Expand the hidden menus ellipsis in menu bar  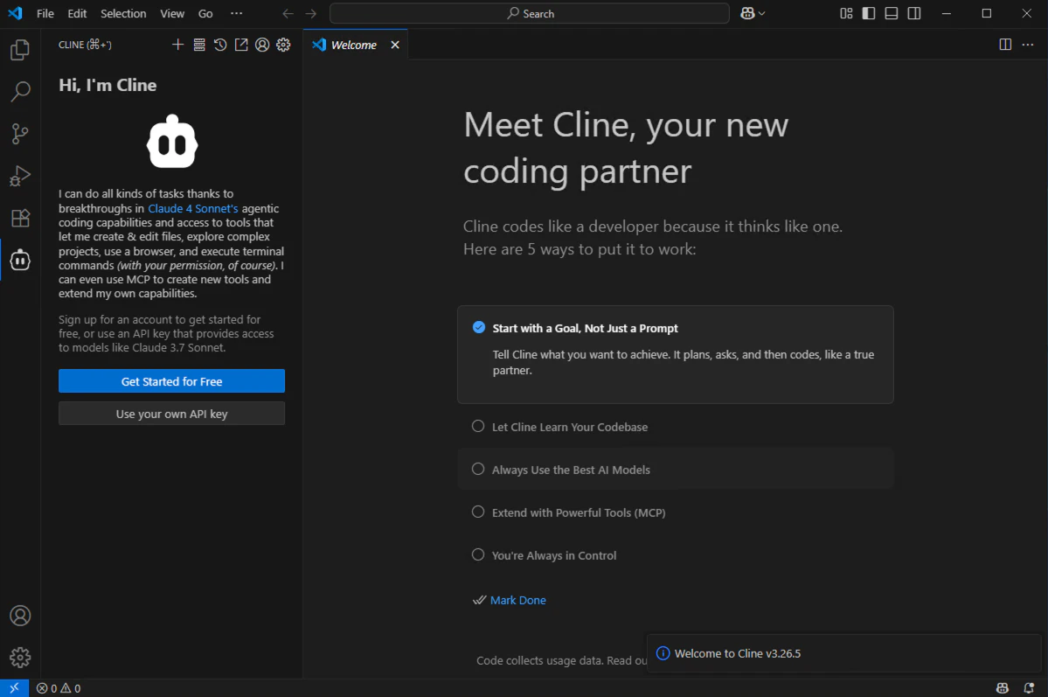(237, 13)
